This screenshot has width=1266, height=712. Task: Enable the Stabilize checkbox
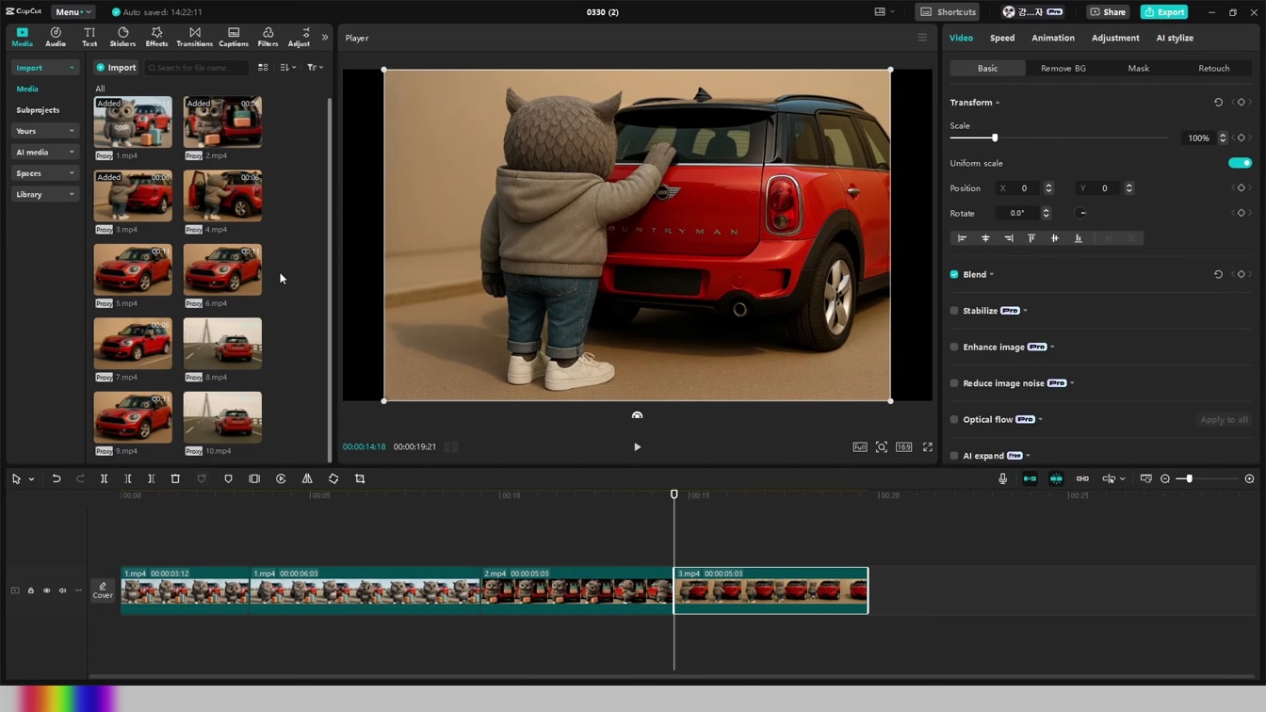954,311
